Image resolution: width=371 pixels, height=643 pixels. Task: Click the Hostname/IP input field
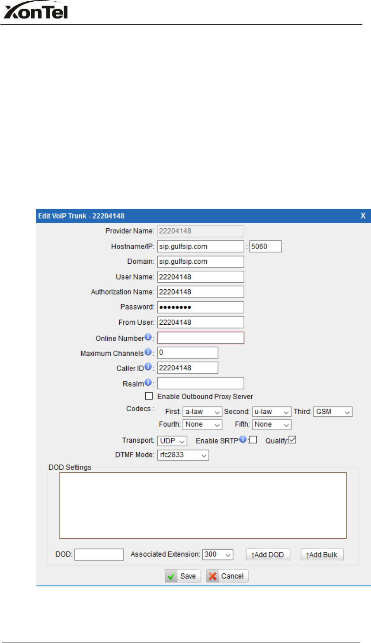201,246
